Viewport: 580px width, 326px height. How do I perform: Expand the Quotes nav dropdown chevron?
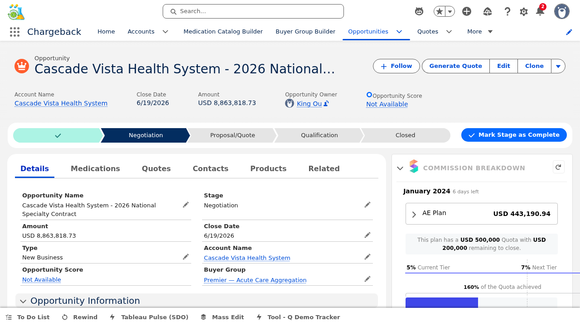[449, 32]
